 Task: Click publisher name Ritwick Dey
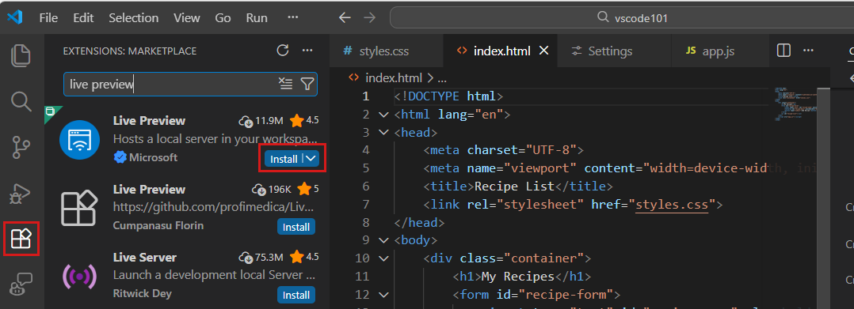point(142,293)
